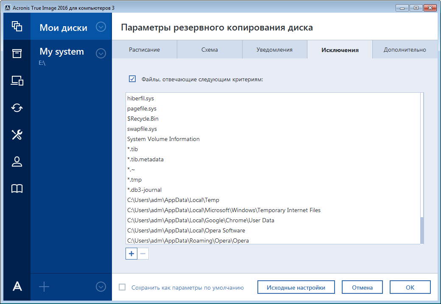
Task: Open the Account profile icon
Action: pyautogui.click(x=17, y=162)
